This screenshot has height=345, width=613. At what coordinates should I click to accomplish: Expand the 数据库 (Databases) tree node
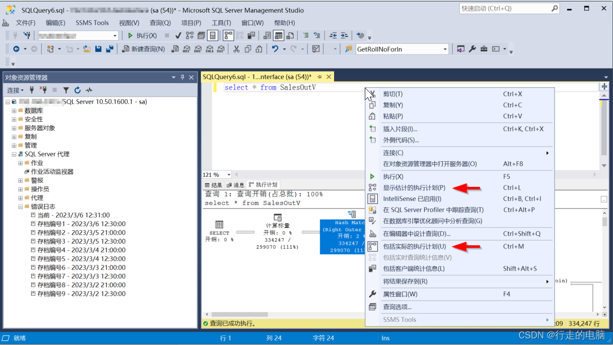coord(14,111)
